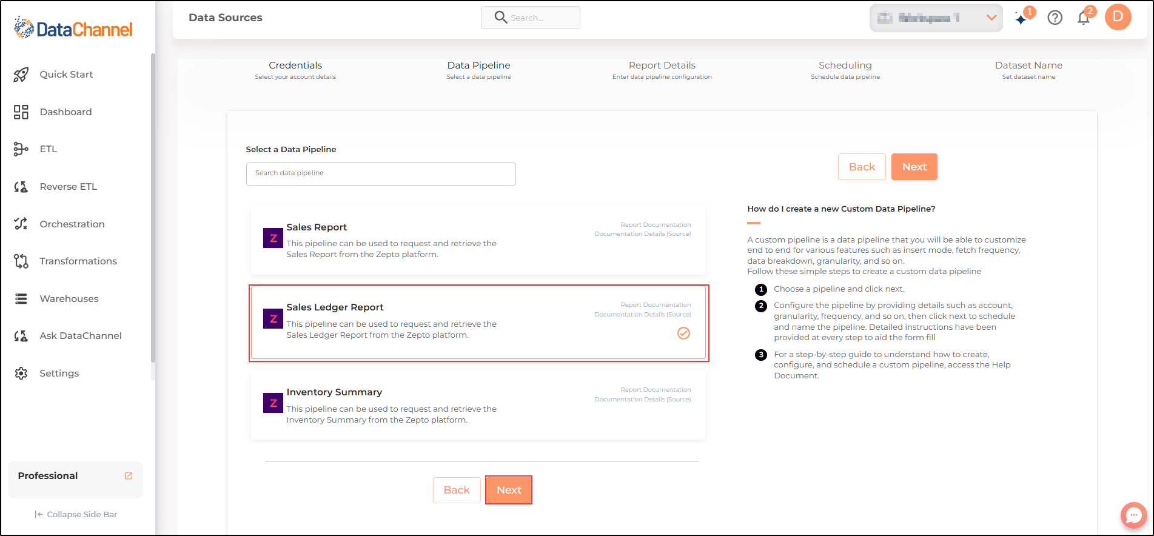Open Report Documentation for Sales Ledger Report
1154x536 pixels.
(656, 305)
